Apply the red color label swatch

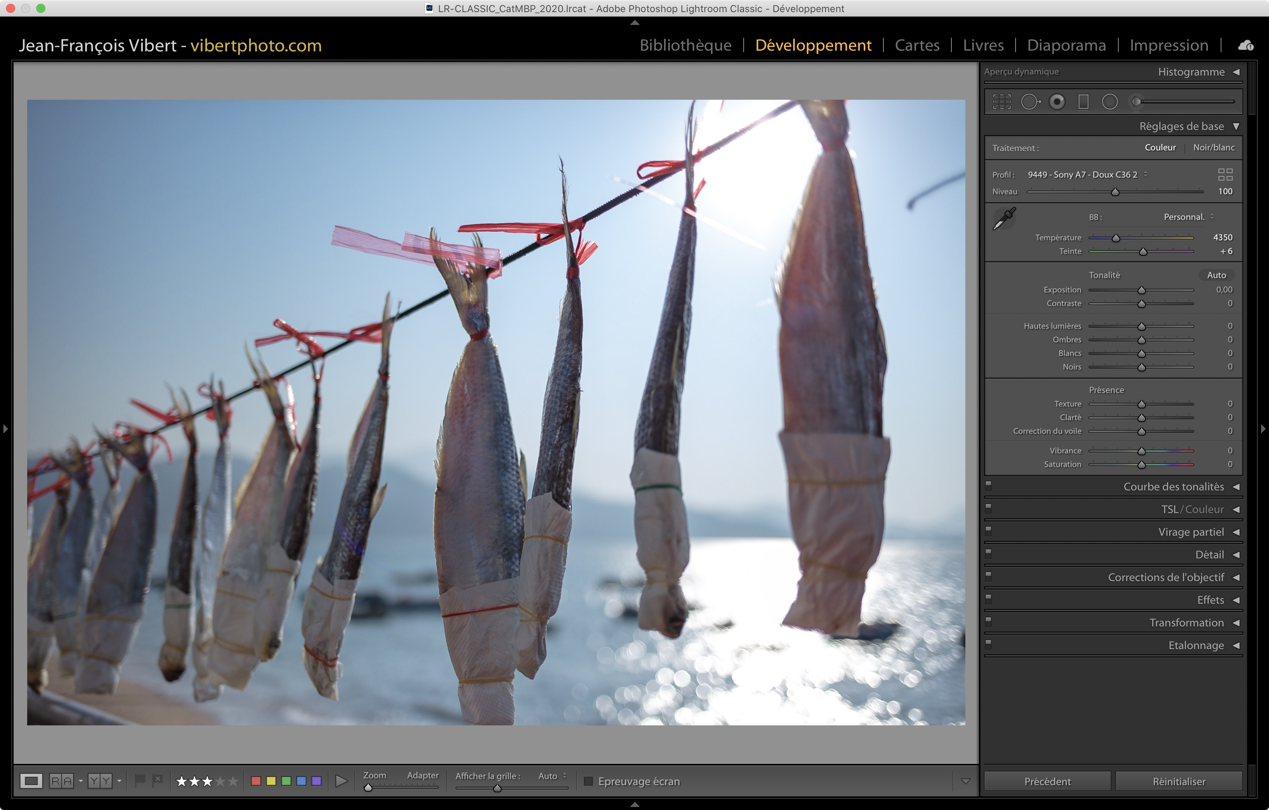click(256, 781)
